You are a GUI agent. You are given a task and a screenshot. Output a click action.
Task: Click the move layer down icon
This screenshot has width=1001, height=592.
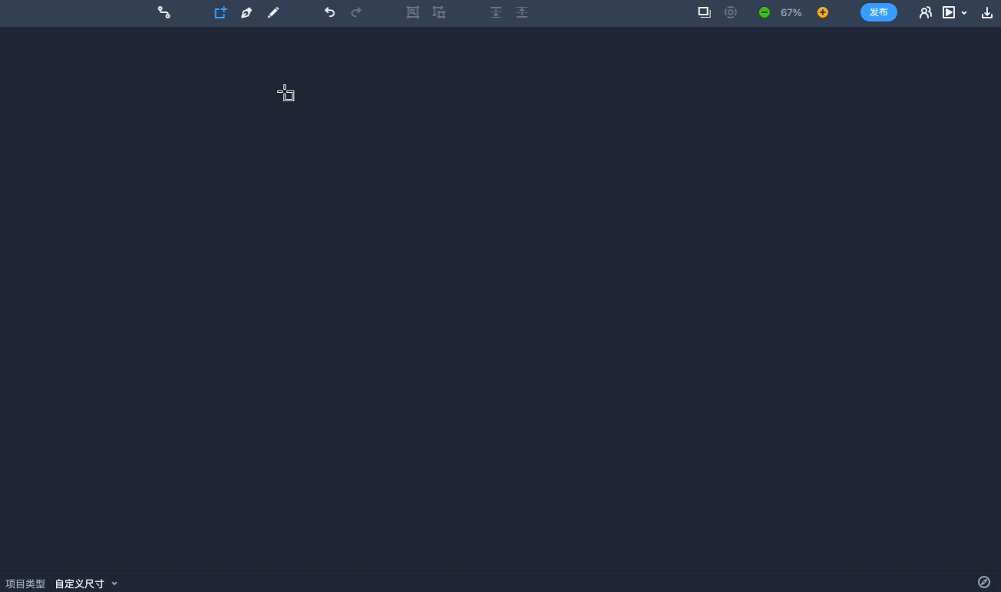[496, 12]
